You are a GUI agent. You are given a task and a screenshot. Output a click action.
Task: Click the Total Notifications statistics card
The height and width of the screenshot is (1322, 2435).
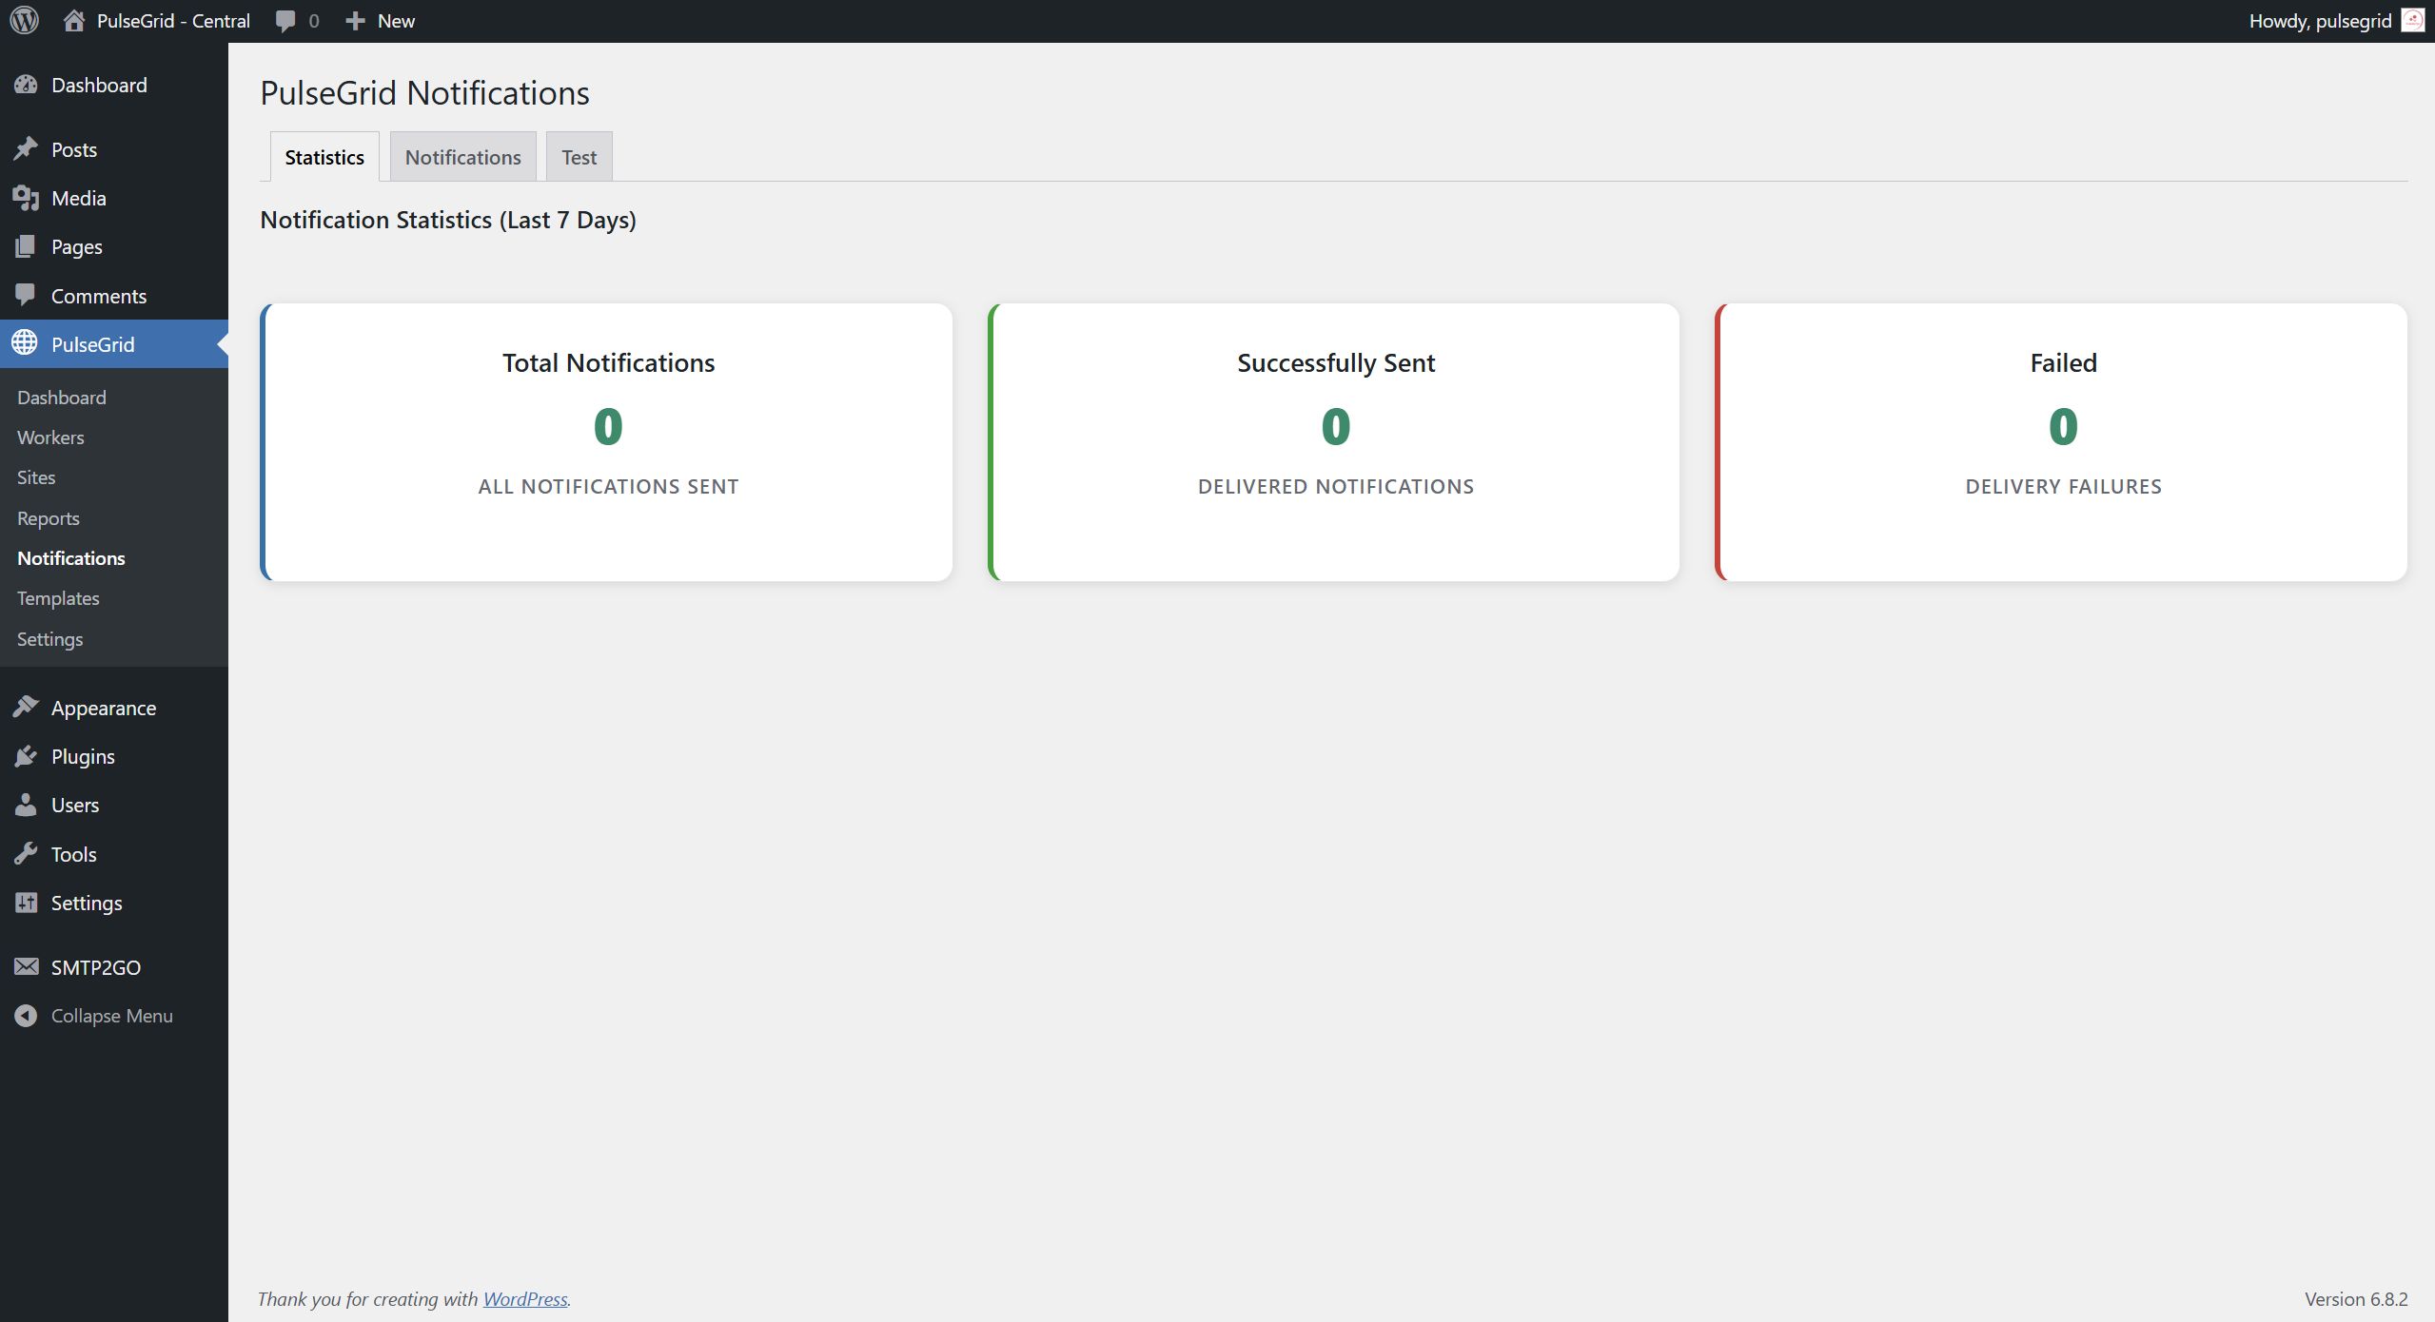coord(607,442)
